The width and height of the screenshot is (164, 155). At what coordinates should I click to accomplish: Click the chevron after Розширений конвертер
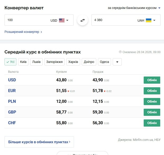coord(41,32)
